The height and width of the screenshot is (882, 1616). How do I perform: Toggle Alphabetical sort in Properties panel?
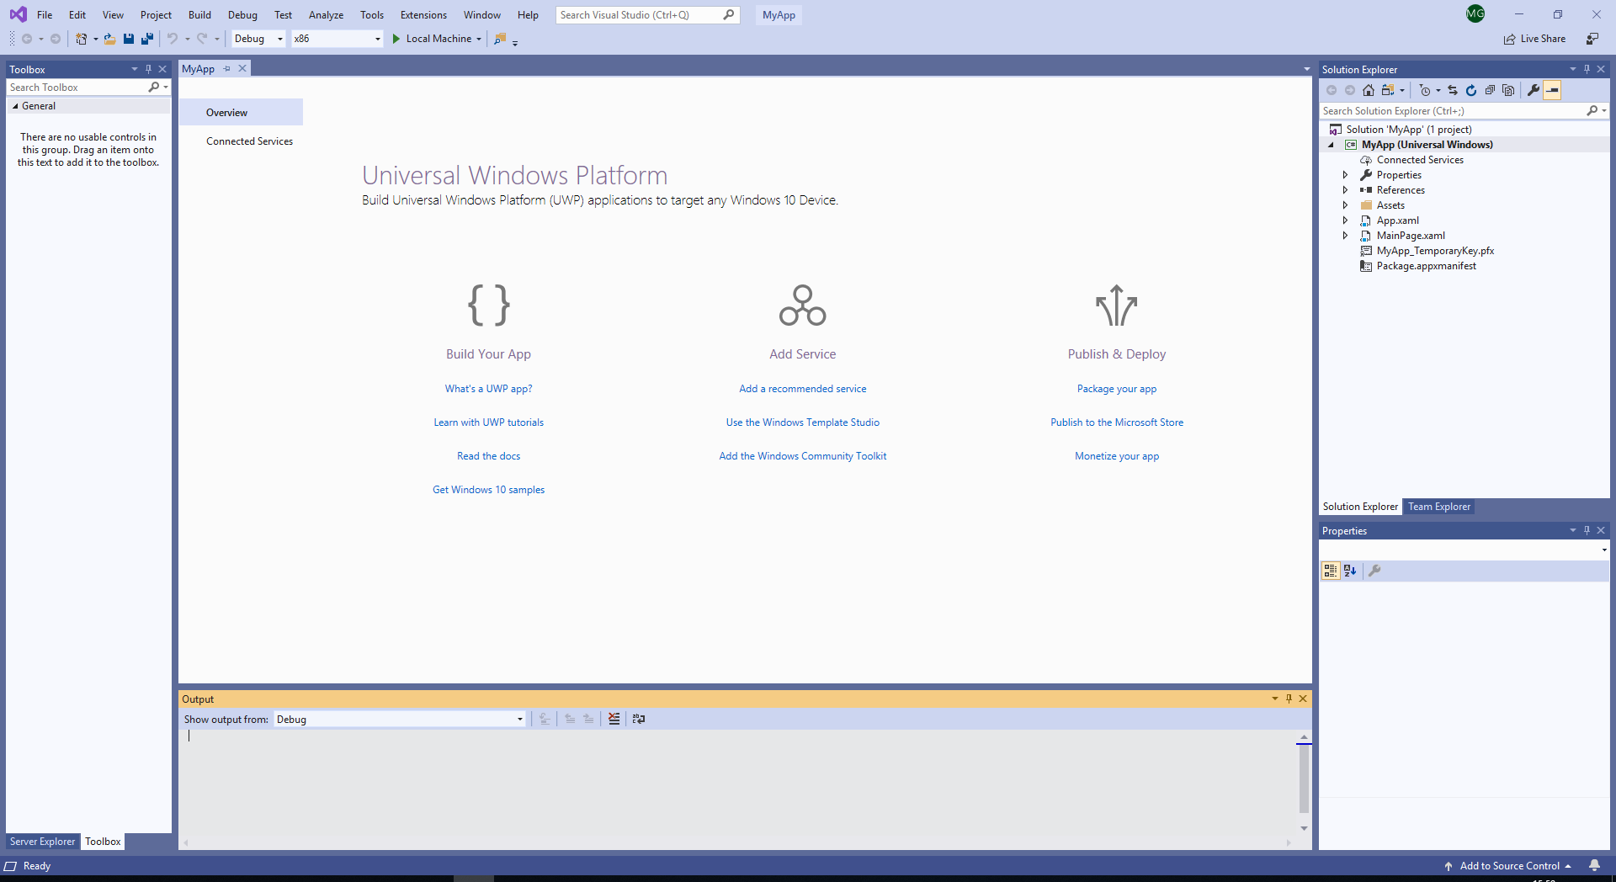click(x=1350, y=571)
